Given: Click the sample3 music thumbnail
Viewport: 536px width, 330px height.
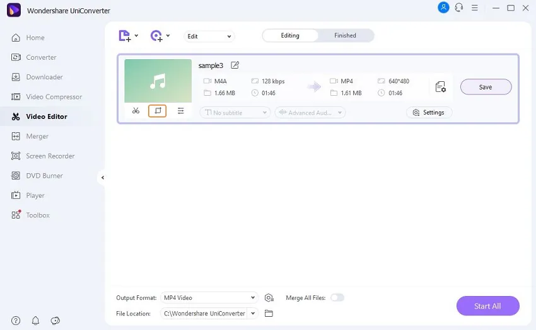Looking at the screenshot, I should click(x=158, y=81).
